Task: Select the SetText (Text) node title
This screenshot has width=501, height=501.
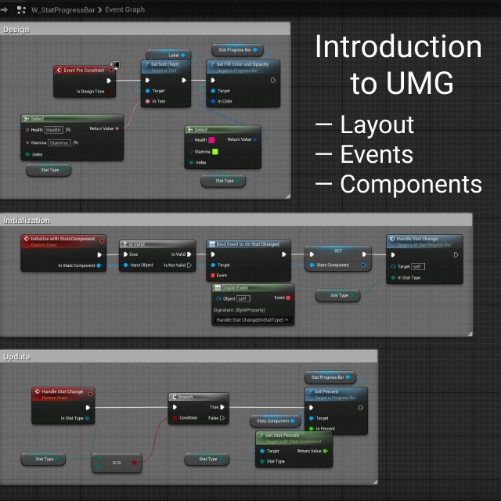Action: pos(165,64)
